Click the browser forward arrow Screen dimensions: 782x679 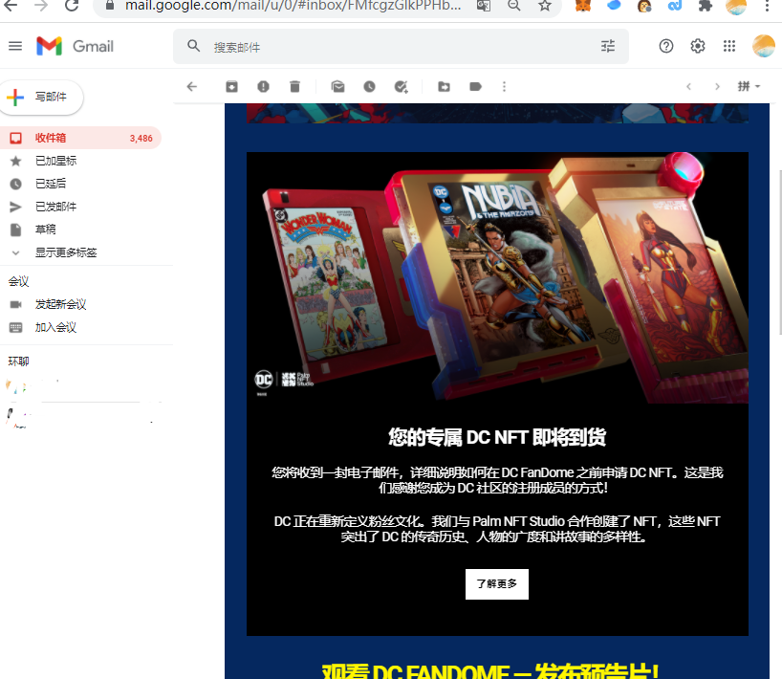[x=41, y=6]
